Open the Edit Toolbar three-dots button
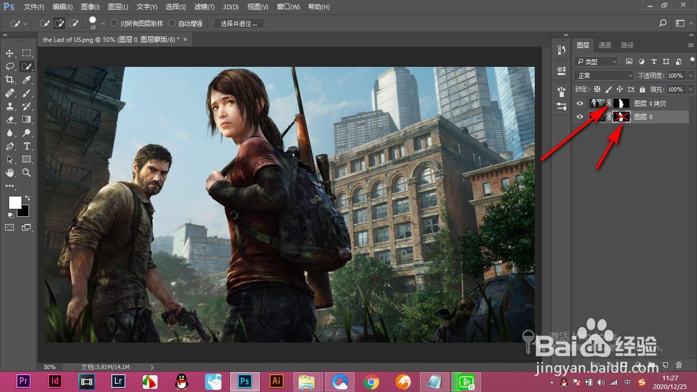 coord(10,186)
